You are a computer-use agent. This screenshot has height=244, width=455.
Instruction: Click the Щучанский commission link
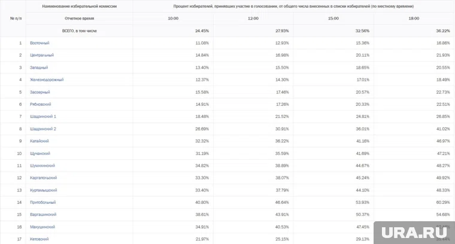40,153
